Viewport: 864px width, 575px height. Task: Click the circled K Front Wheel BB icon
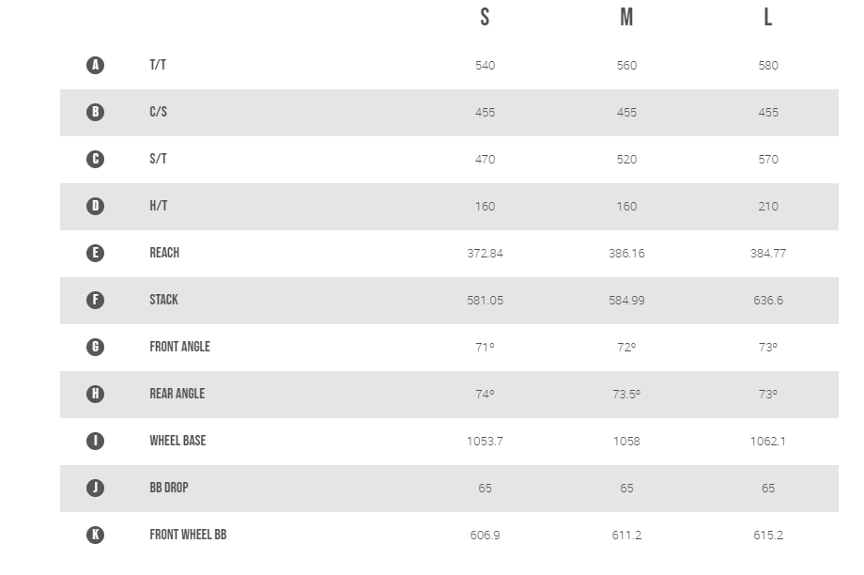96,535
